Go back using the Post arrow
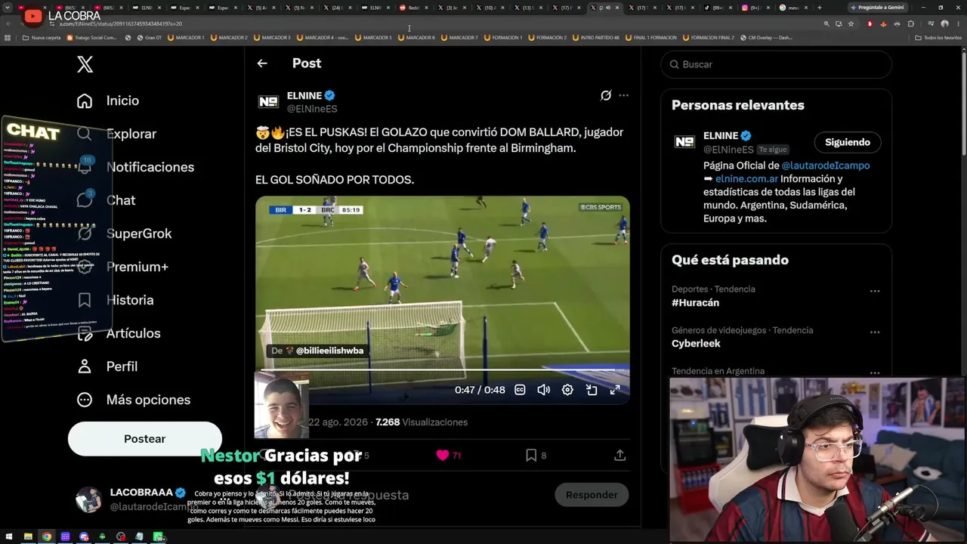967x544 pixels. pos(262,63)
